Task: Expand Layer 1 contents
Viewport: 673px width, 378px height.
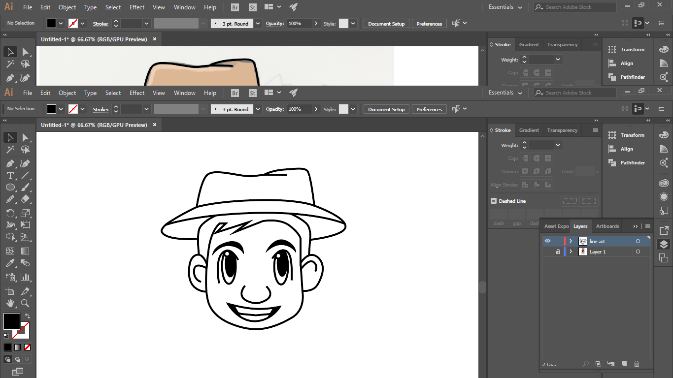Action: (571, 252)
